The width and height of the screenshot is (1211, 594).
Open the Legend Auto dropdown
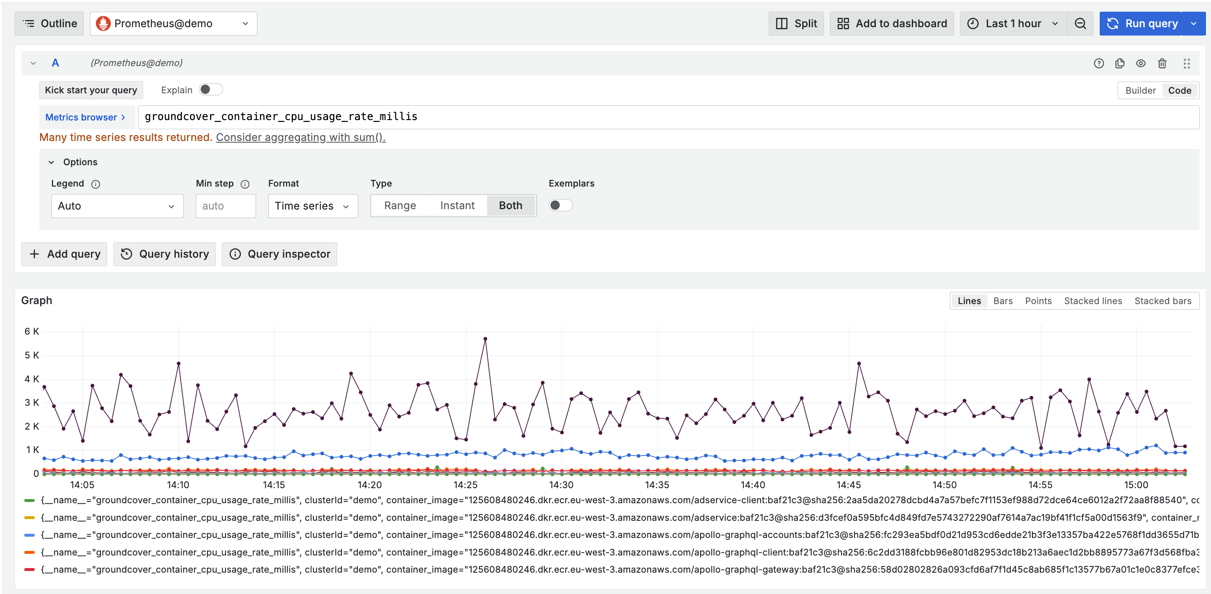pyautogui.click(x=117, y=206)
